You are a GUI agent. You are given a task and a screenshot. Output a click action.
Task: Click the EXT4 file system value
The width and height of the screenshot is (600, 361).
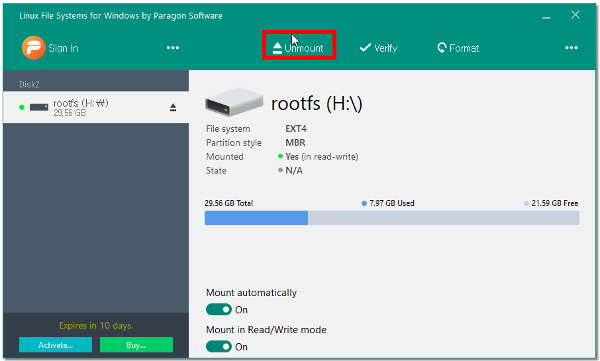pyautogui.click(x=296, y=129)
